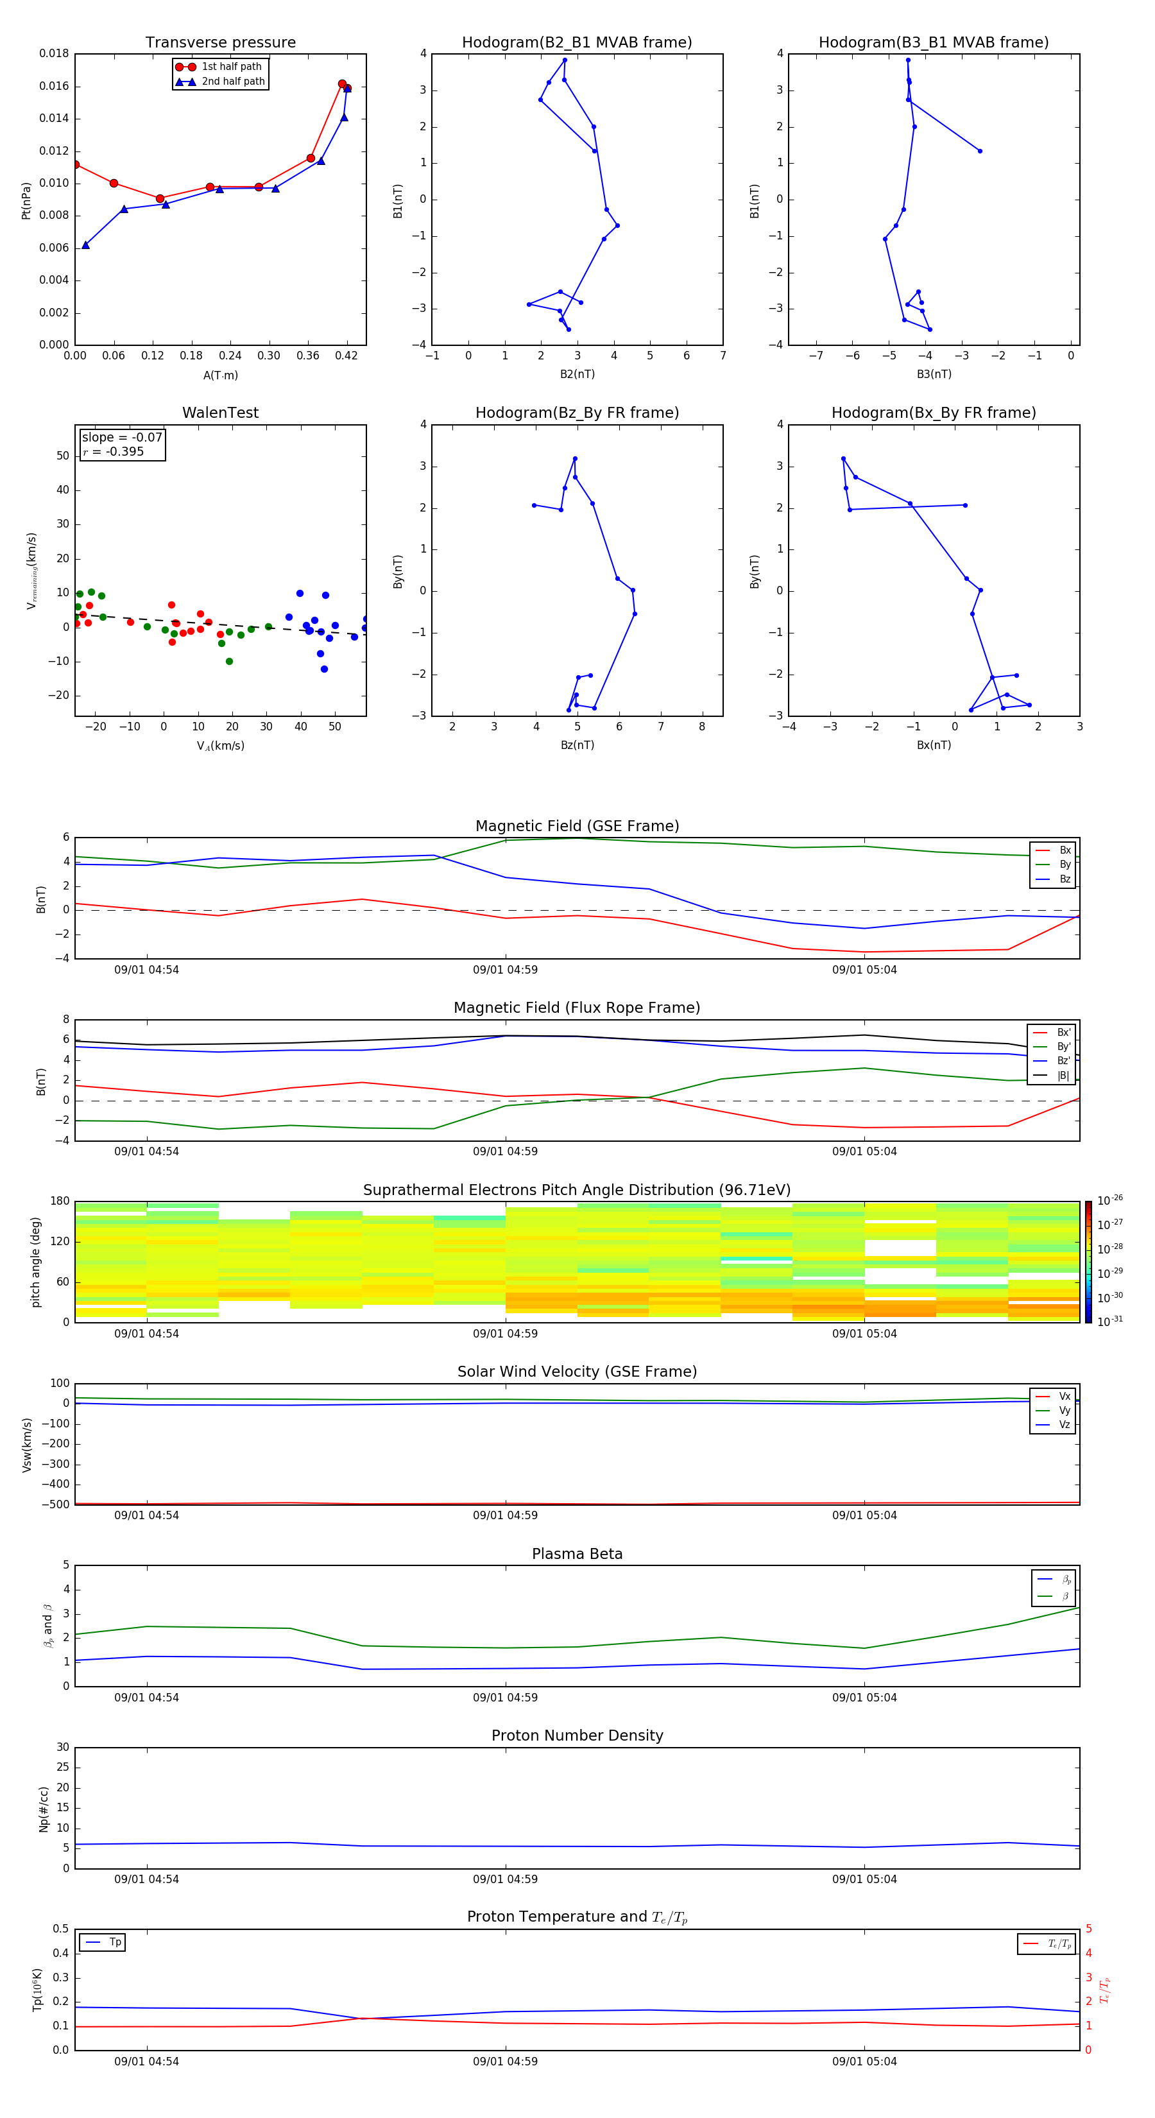Click the "Solar Wind Velocity (GSE Frame)" title
This screenshot has width=1155, height=2118.
[x=577, y=1372]
